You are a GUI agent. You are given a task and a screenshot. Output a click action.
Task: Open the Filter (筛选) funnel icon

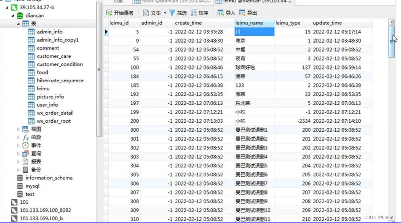(172, 13)
